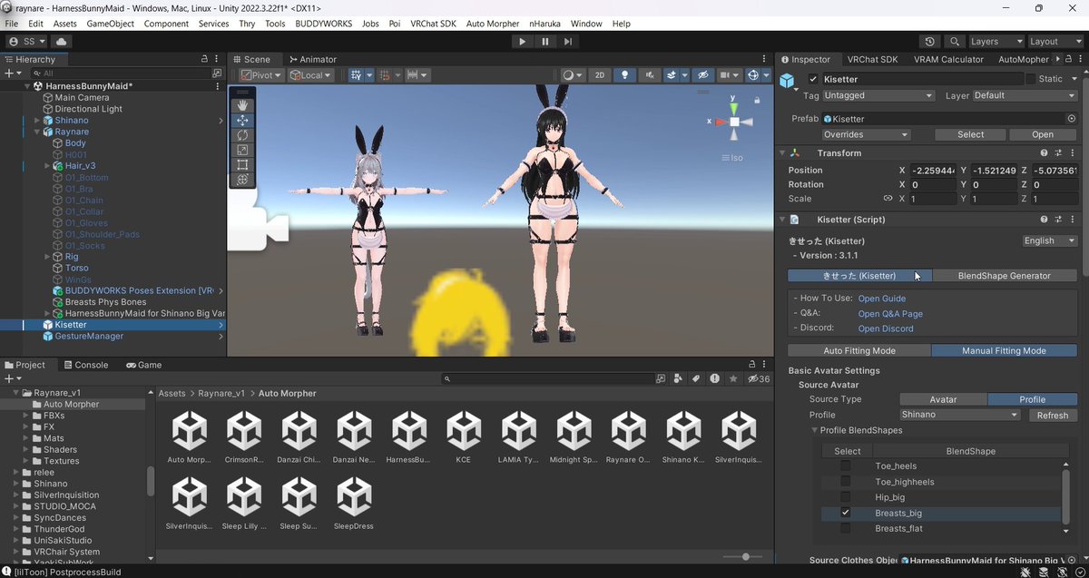Click the Pause button

point(544,41)
